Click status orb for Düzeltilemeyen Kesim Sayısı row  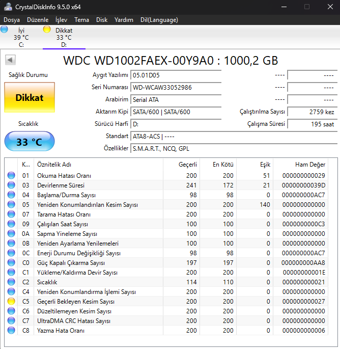(x=11, y=311)
